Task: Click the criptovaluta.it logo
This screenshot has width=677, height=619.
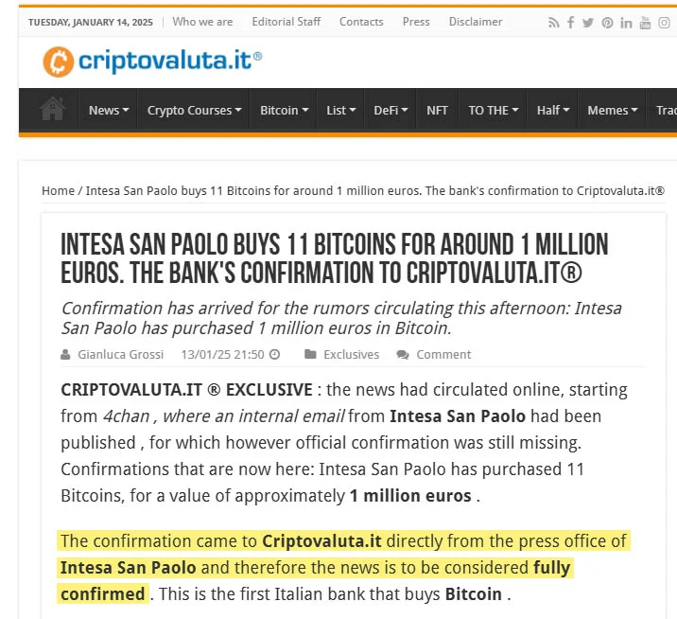Action: (152, 62)
